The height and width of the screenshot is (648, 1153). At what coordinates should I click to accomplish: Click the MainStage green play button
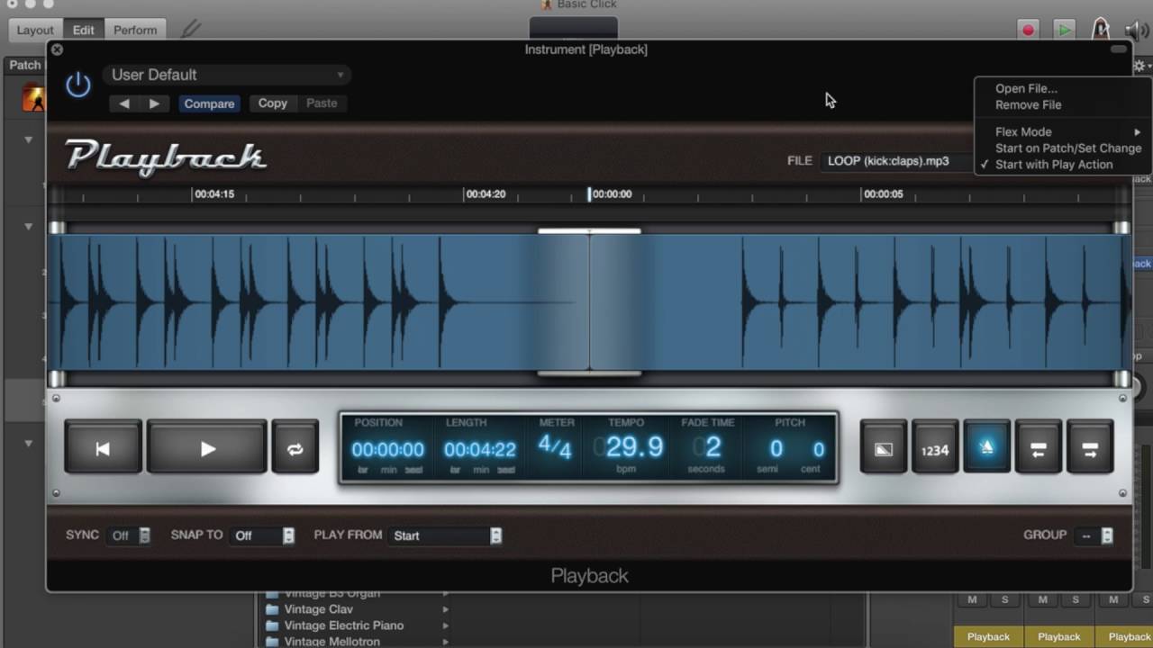click(1064, 30)
